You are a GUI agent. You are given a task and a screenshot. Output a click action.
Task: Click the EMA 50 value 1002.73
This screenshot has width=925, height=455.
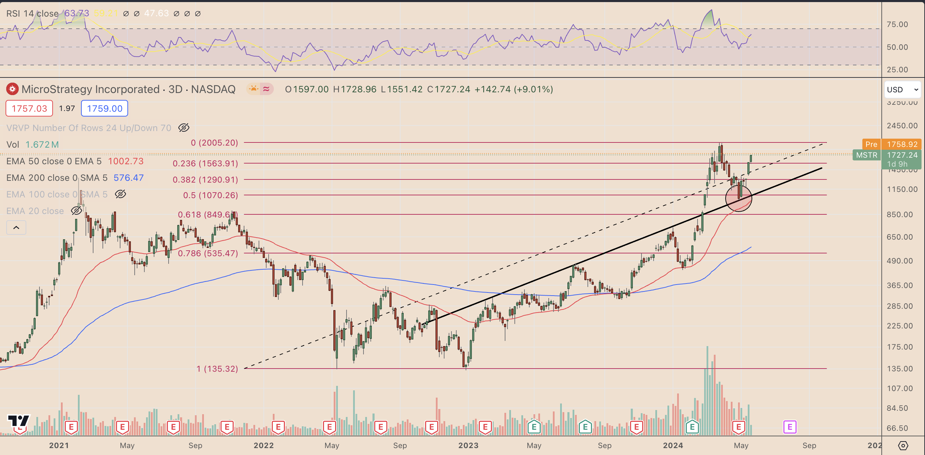[126, 161]
